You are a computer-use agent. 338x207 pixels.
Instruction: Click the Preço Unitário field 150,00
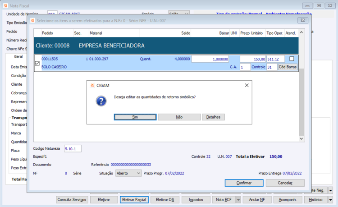pos(253,59)
